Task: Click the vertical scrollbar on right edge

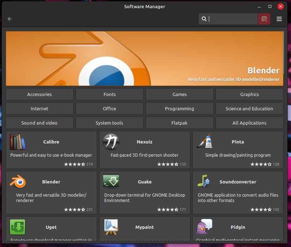Action: tap(284, 53)
